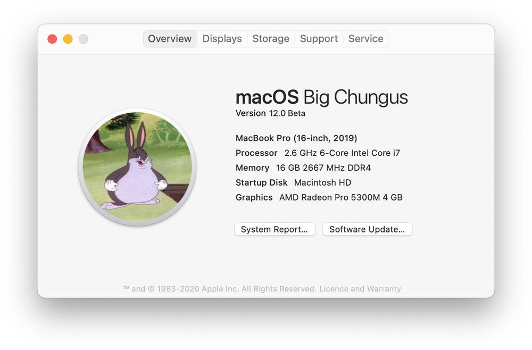Click the System Report... button
This screenshot has width=532, height=350.
(275, 229)
